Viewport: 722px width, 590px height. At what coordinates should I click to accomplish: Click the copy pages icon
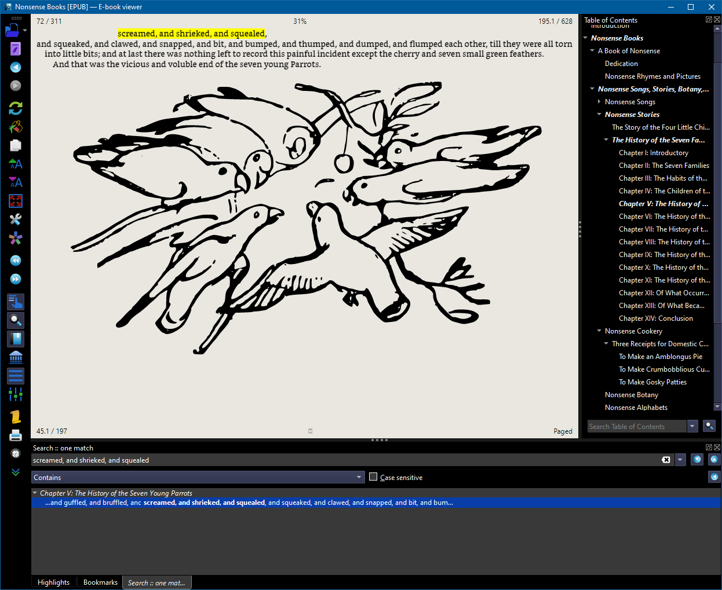pos(16,145)
